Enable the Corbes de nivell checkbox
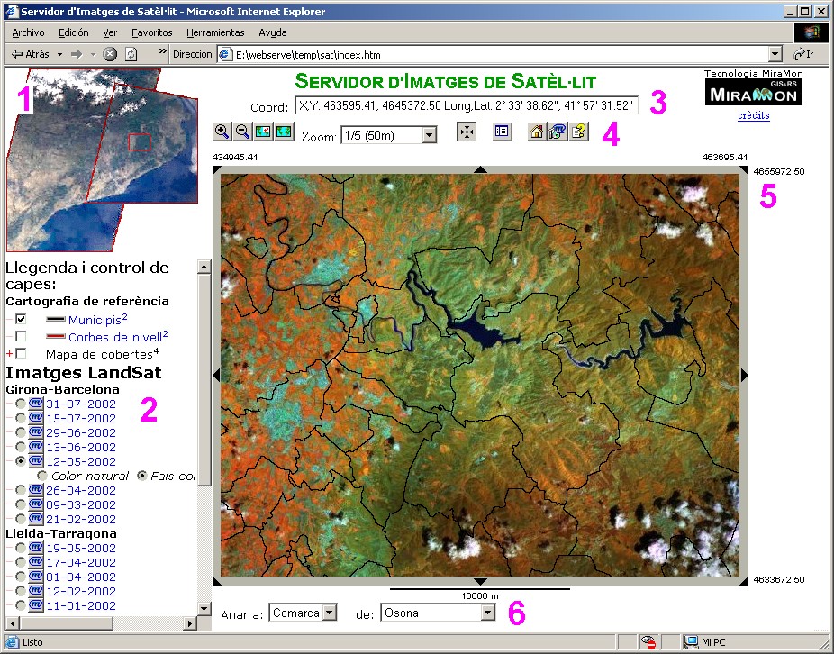Viewport: 834px width, 654px height. click(x=21, y=336)
